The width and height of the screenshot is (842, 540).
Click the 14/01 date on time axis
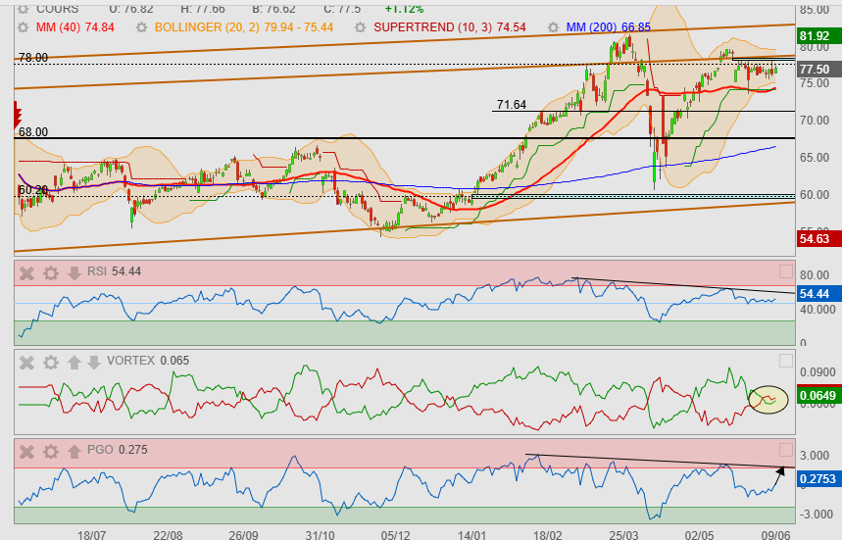471,535
